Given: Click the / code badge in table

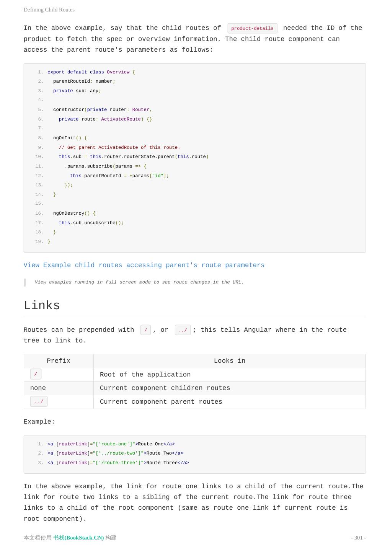Looking at the screenshot, I should click(36, 374).
